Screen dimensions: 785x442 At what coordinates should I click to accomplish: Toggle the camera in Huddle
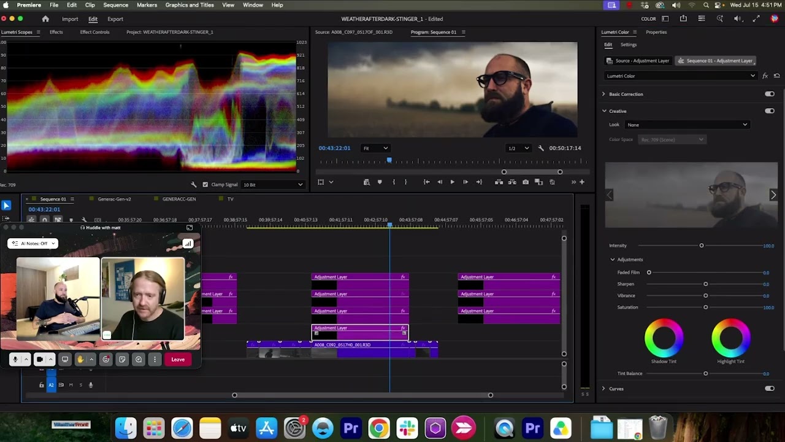pos(40,359)
